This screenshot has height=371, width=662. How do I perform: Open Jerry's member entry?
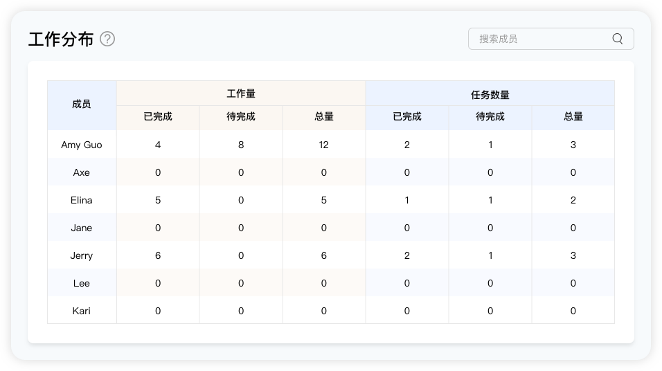pyautogui.click(x=82, y=255)
